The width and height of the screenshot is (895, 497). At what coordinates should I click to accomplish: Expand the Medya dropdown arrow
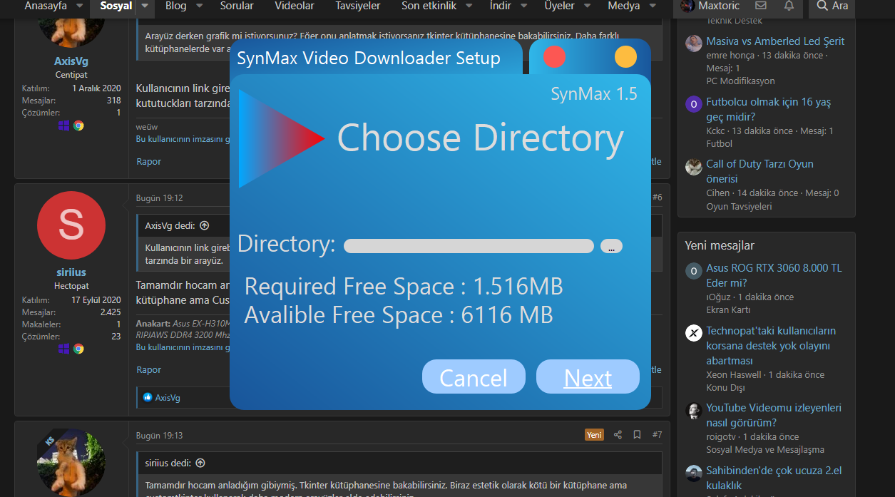pos(653,6)
